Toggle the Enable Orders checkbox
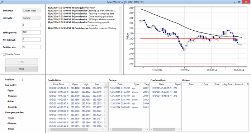 4,54
